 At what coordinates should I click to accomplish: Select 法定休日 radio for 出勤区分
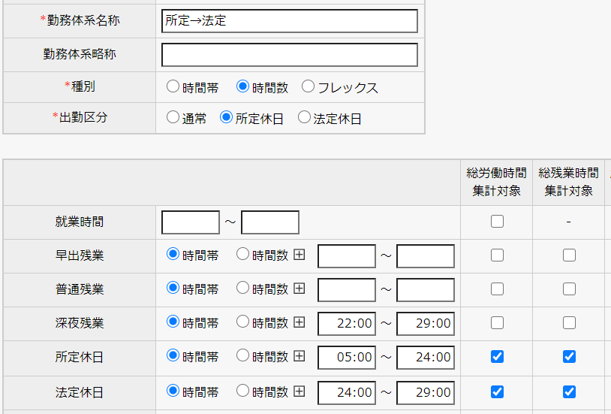point(304,117)
